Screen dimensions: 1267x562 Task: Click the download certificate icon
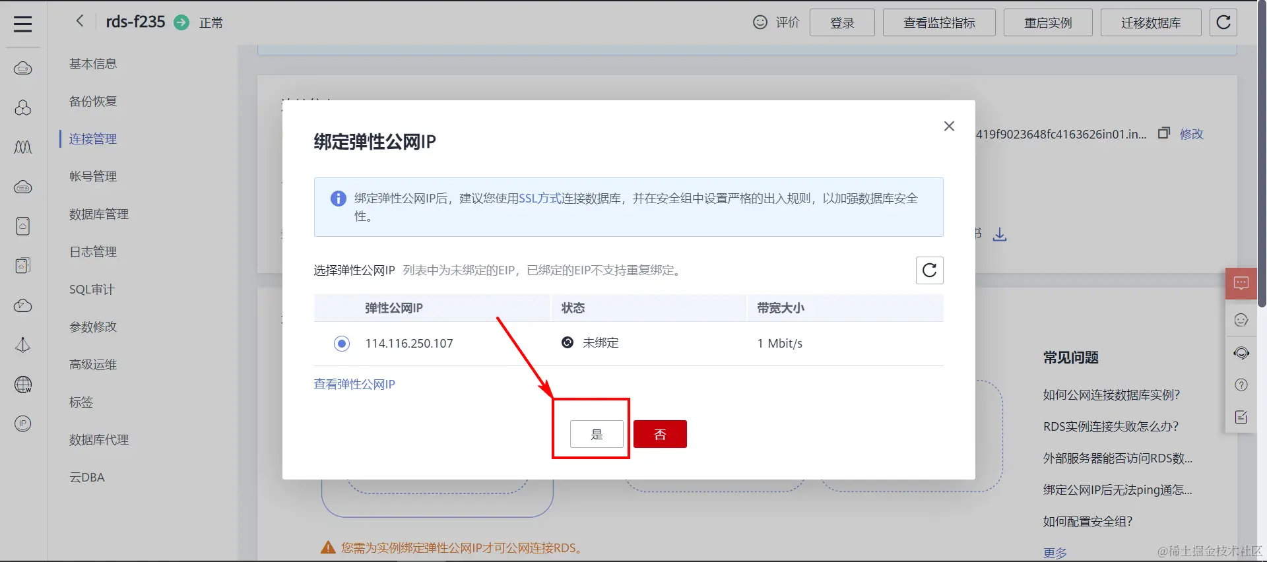pyautogui.click(x=1000, y=234)
